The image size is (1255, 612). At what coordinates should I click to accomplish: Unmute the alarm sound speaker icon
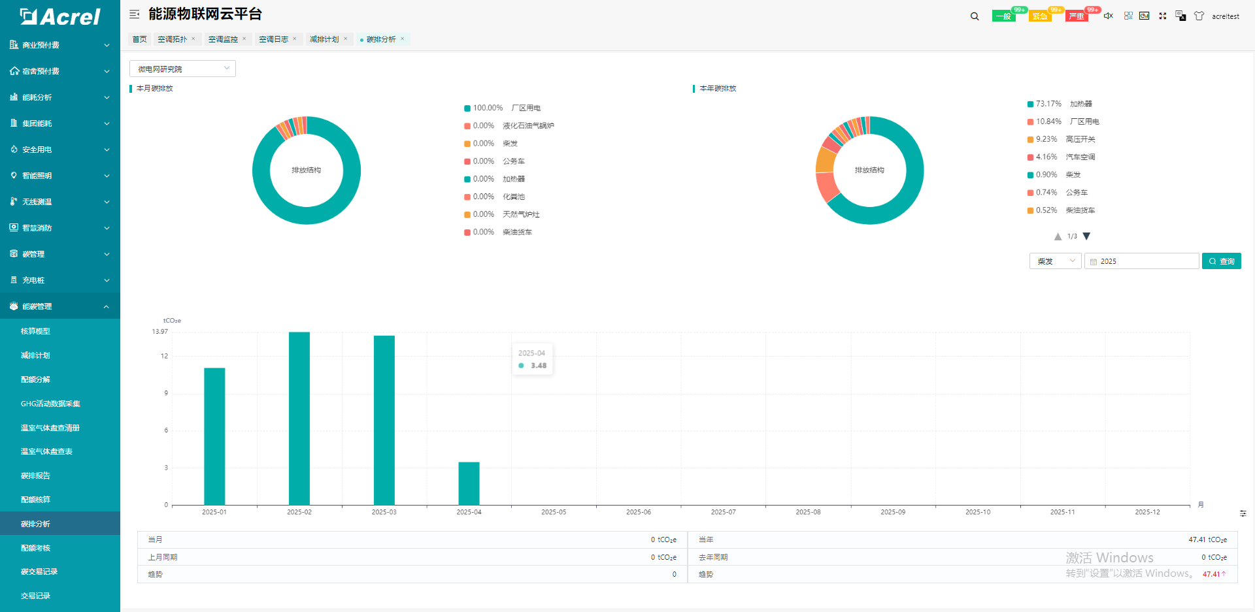(1108, 16)
